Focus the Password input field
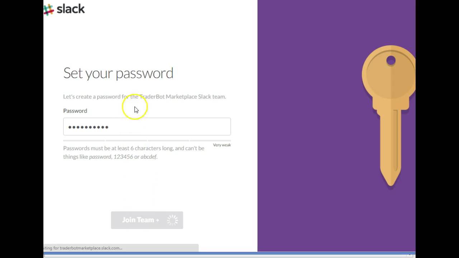Screen dimensions: 459x258 pos(147,126)
